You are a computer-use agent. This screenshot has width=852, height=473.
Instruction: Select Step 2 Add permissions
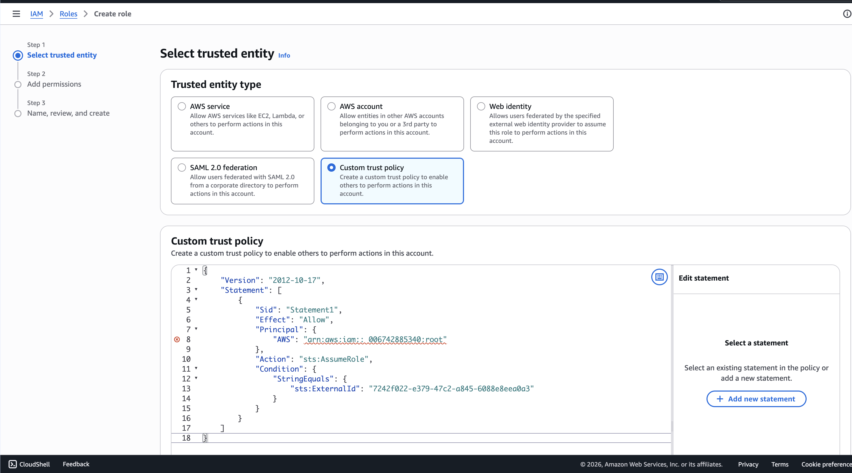coord(54,84)
